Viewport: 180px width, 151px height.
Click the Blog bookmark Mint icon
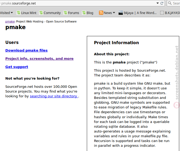tap(84, 13)
